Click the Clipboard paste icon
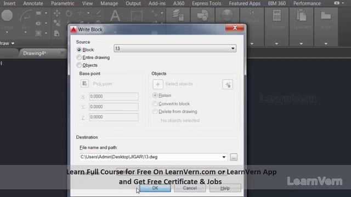 coord(301,16)
